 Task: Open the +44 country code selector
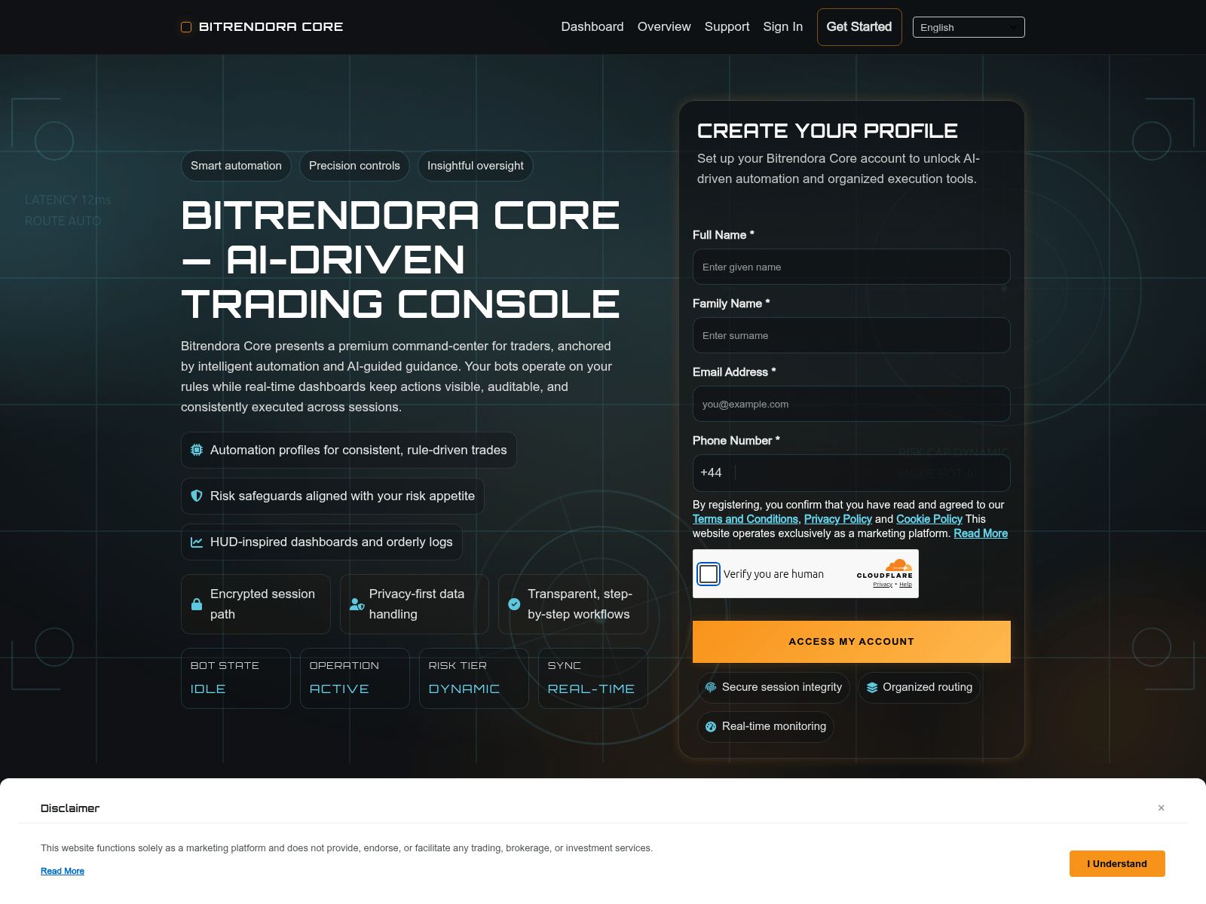point(712,473)
